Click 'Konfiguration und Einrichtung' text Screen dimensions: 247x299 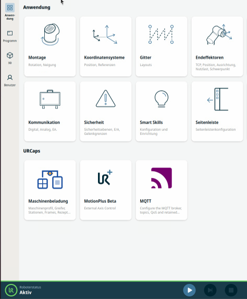(154, 131)
